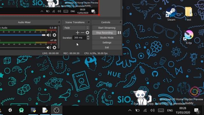The height and width of the screenshot is (115, 204).
Task: Click the second audio source volume slider
Action: [x=23, y=48]
